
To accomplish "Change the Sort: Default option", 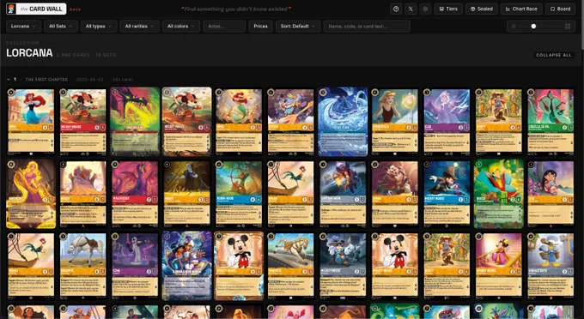I will pos(298,27).
